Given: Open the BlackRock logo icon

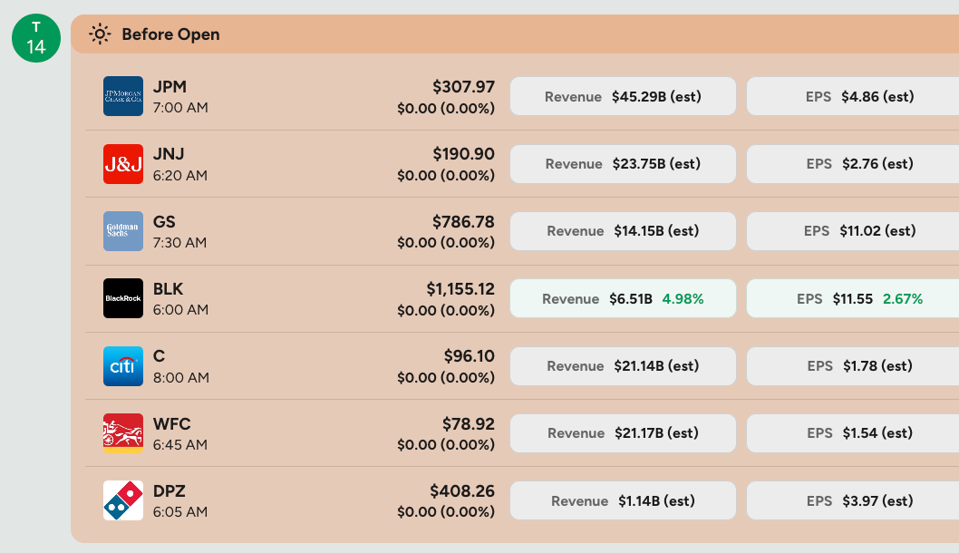Looking at the screenshot, I should (123, 298).
